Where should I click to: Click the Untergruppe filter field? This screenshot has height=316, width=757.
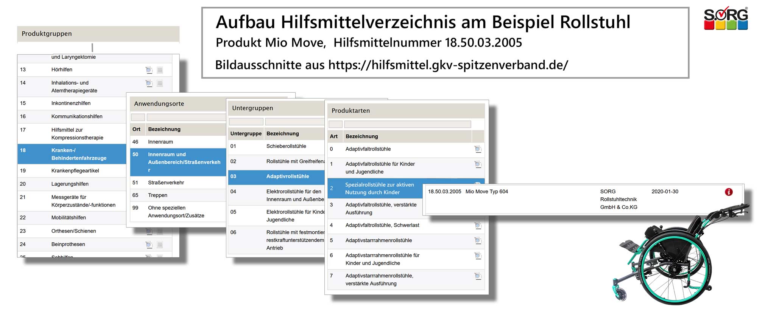[x=246, y=122]
